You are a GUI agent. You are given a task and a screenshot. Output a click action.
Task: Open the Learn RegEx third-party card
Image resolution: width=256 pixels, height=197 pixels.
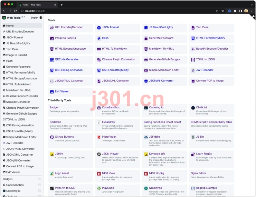211,159
